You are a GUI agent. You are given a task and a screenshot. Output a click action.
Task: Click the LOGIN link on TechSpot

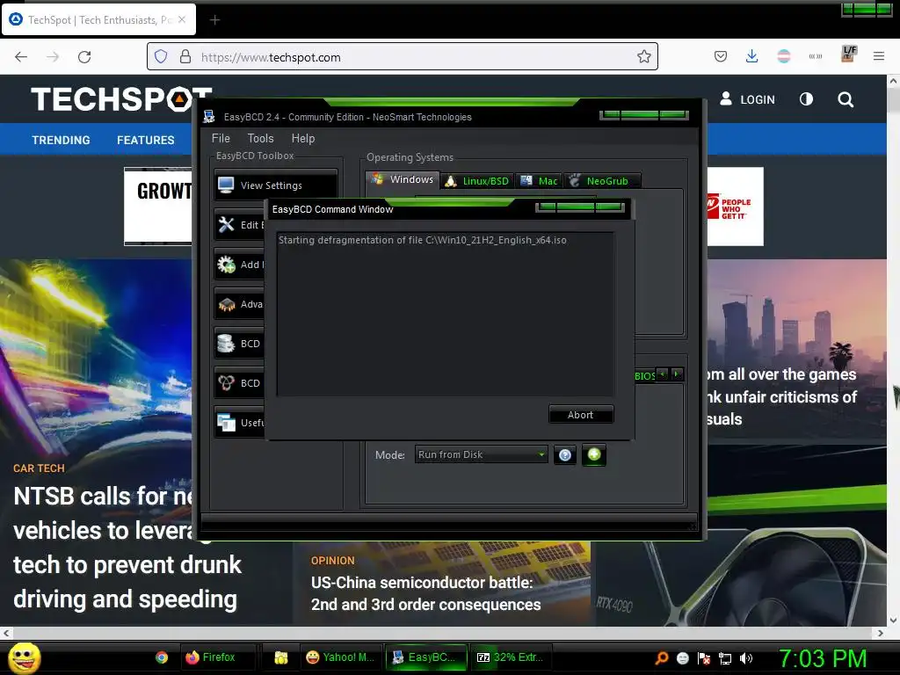747,99
